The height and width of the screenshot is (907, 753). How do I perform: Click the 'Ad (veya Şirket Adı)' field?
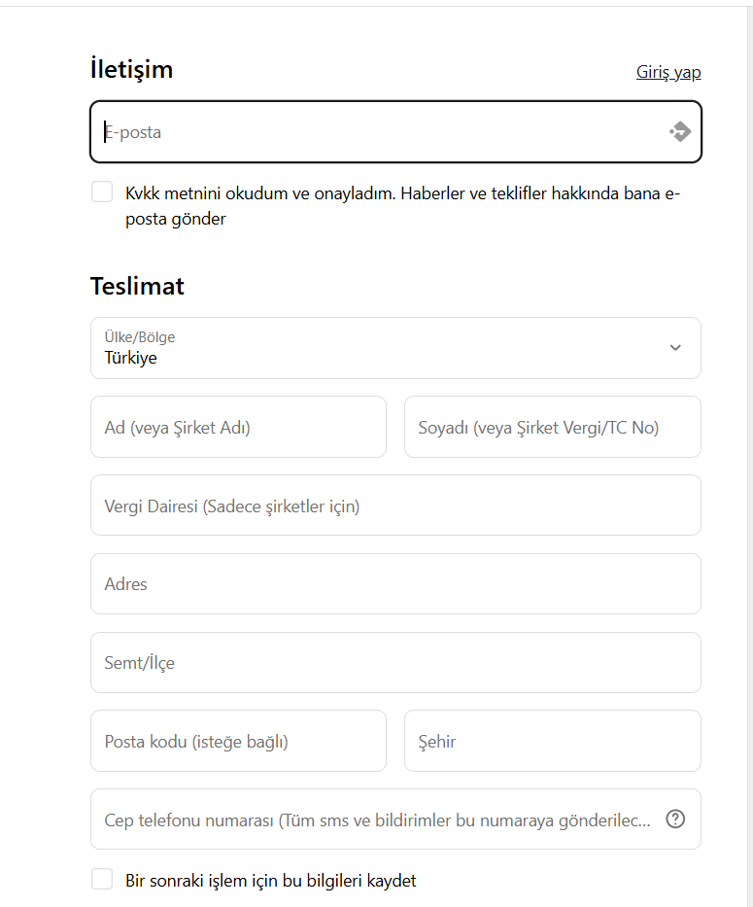(x=238, y=427)
